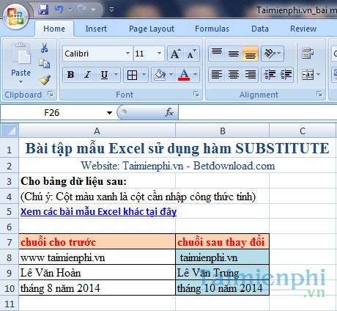Expand the underline style arrow
337x311 pixels.
[x=116, y=75]
